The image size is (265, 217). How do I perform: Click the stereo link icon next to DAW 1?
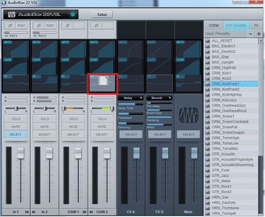pyautogui.click(x=84, y=212)
